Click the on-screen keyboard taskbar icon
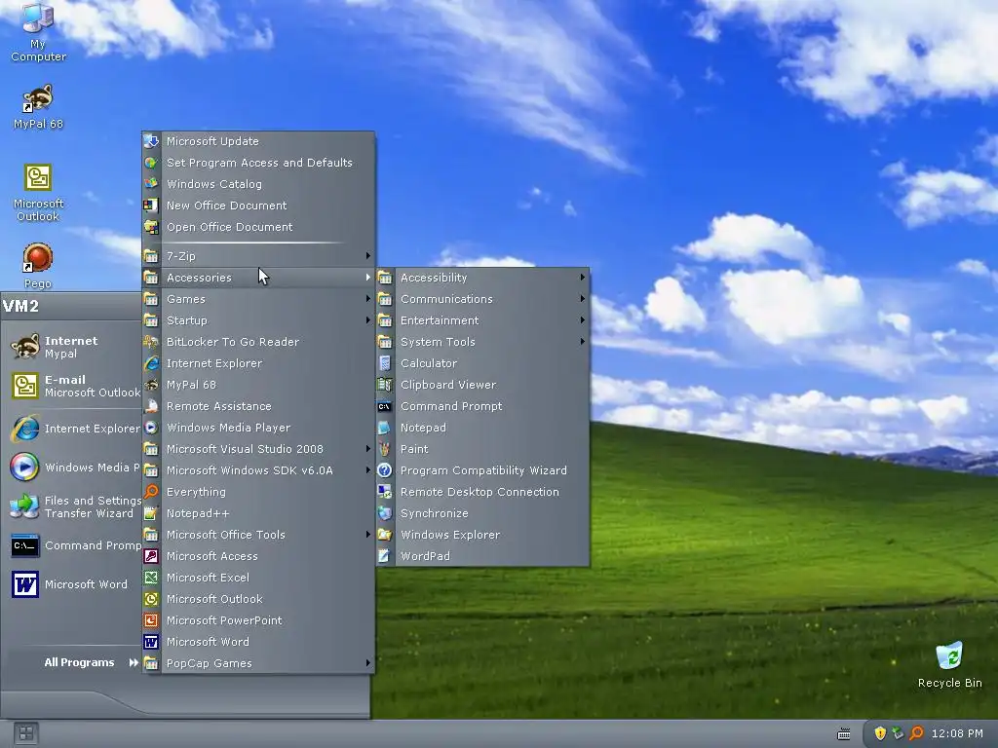Viewport: 998px width, 748px height. click(x=844, y=734)
